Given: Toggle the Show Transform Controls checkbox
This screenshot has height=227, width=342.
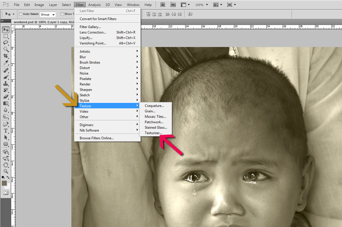Looking at the screenshot, I should point(62,14).
